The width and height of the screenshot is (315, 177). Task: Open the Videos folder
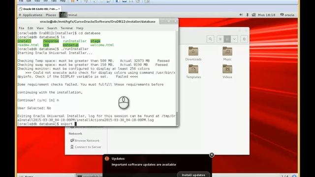[x=227, y=71]
